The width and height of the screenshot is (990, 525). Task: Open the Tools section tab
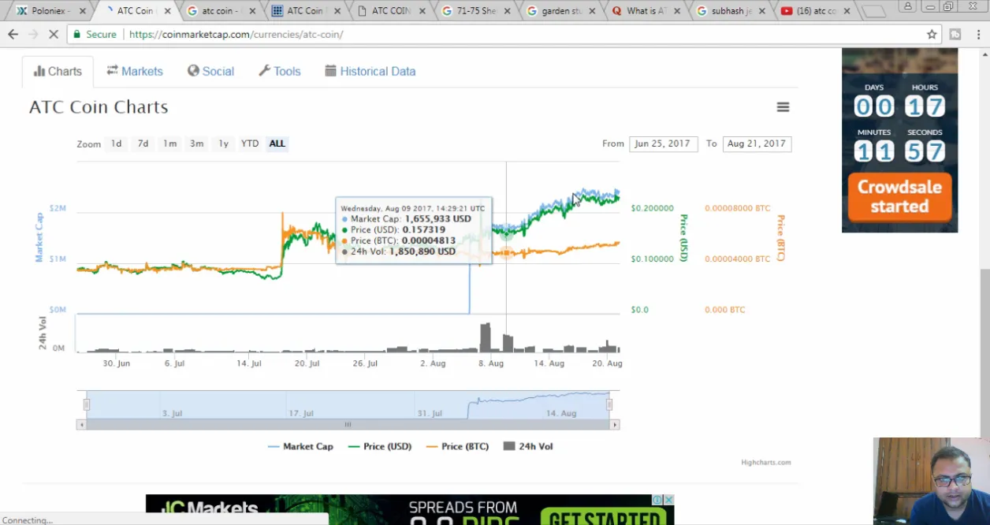[x=280, y=72]
